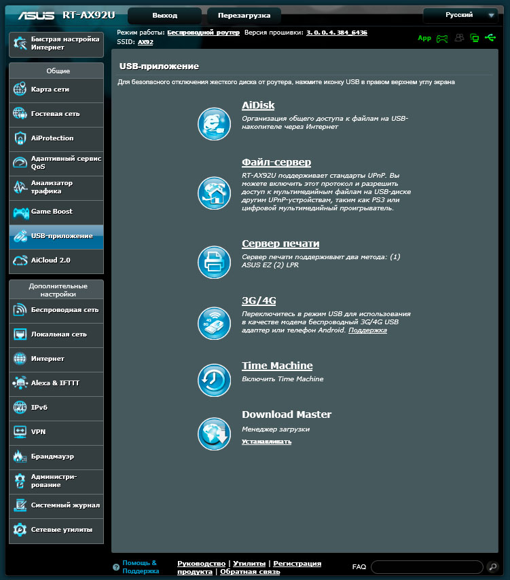The height and width of the screenshot is (580, 510).
Task: Open Сетевые утилиты menu item
Action: coord(56,530)
